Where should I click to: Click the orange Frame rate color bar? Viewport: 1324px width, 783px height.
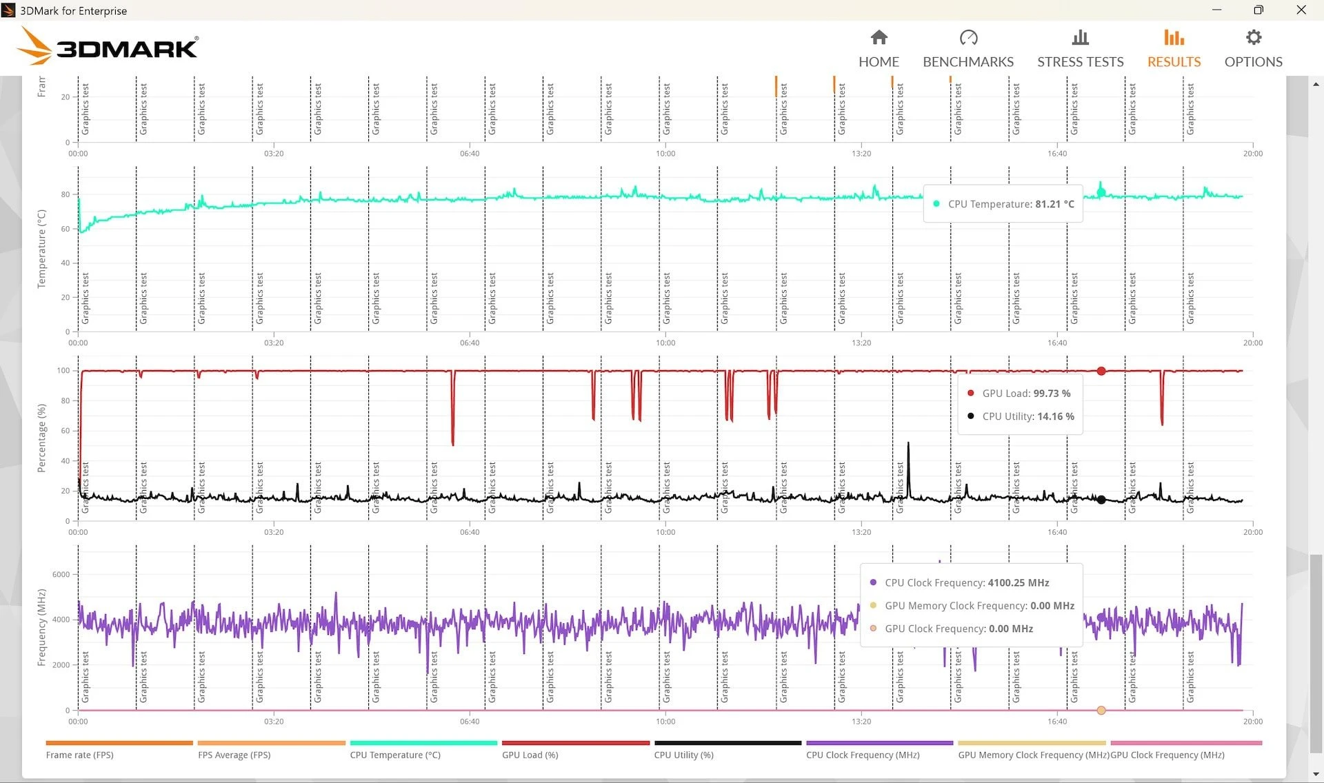pyautogui.click(x=119, y=743)
